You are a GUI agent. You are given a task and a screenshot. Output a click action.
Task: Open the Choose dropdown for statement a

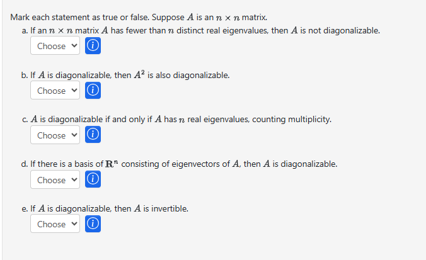55,46
